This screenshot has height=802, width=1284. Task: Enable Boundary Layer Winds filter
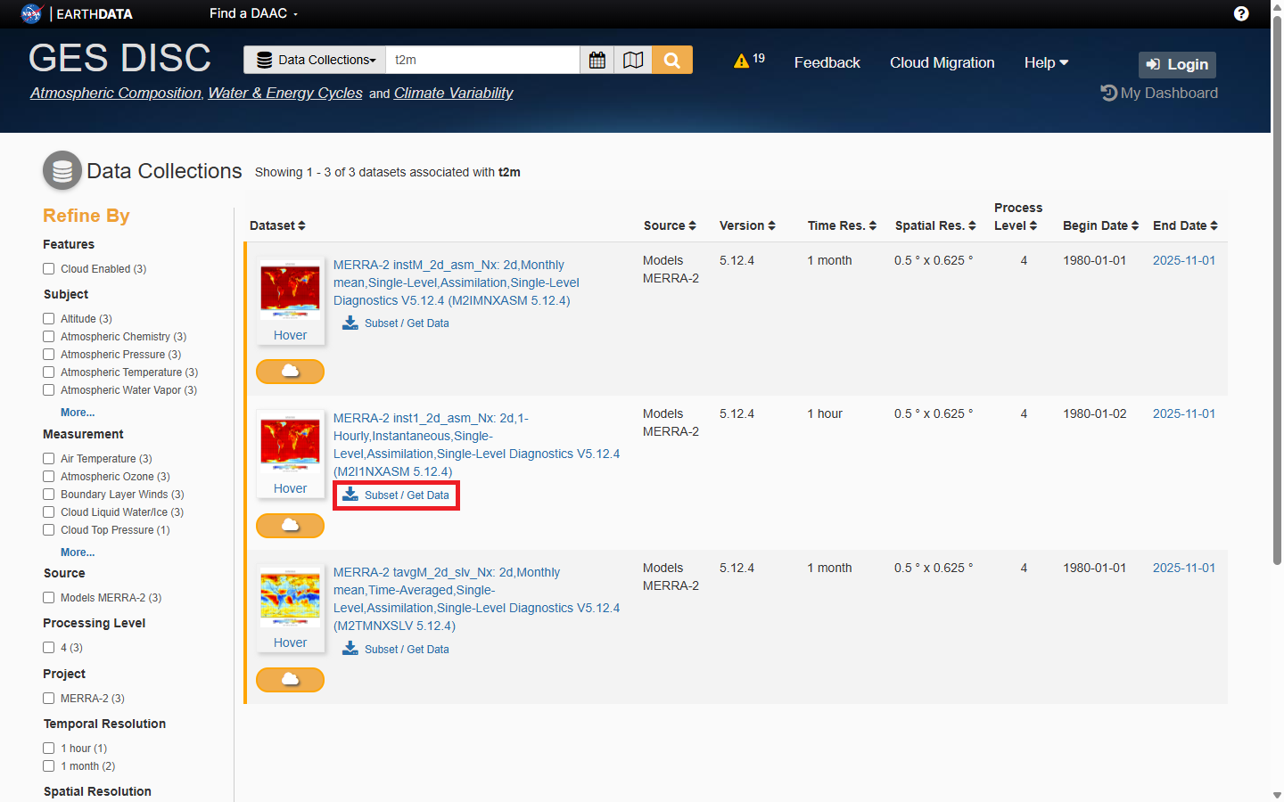49,494
